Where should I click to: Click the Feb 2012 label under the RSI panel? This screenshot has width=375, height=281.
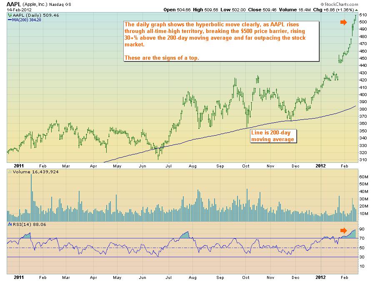tap(345, 278)
